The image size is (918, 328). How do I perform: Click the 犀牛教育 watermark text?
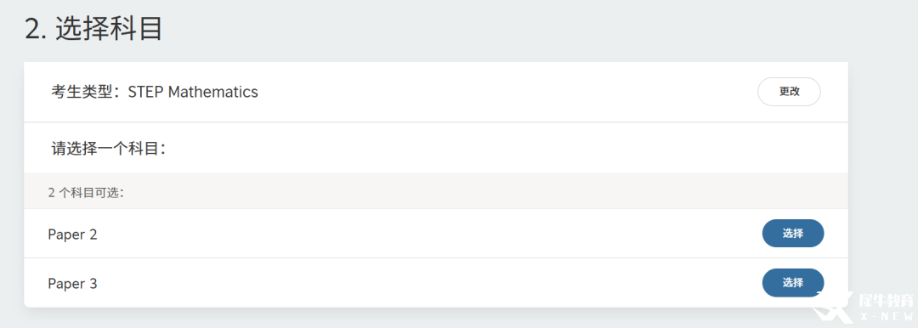click(x=885, y=302)
